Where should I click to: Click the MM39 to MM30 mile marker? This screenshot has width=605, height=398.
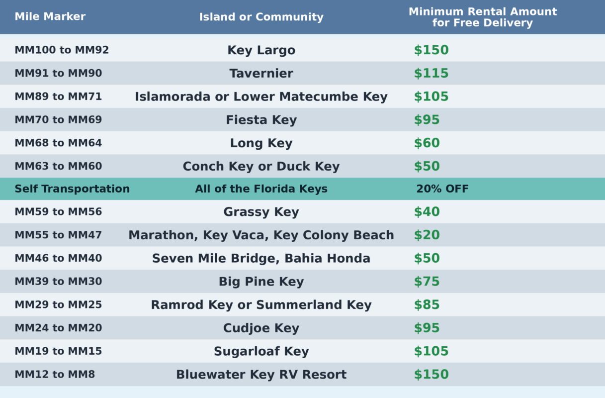click(x=58, y=282)
